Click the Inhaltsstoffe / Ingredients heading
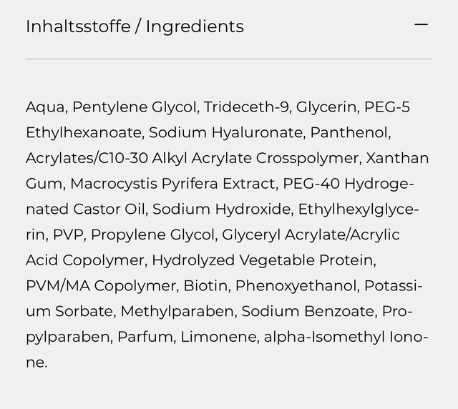Viewport: 458px width, 409px height. coord(135,26)
